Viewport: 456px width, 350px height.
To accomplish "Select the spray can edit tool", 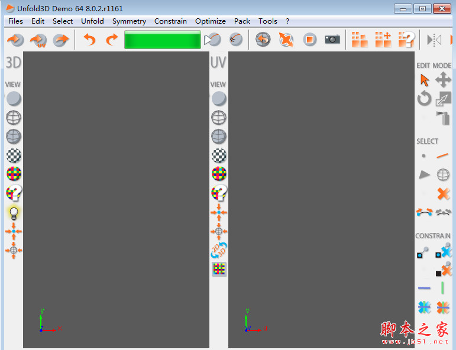I will pyautogui.click(x=443, y=118).
